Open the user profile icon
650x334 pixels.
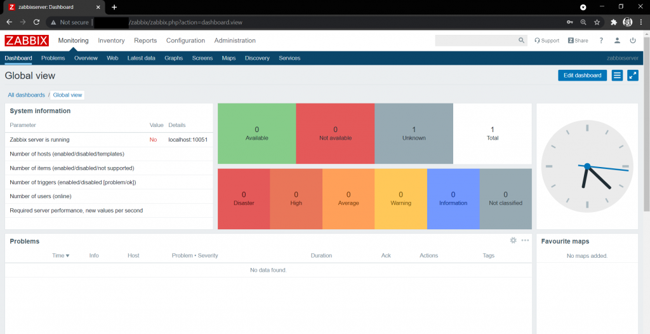point(617,41)
